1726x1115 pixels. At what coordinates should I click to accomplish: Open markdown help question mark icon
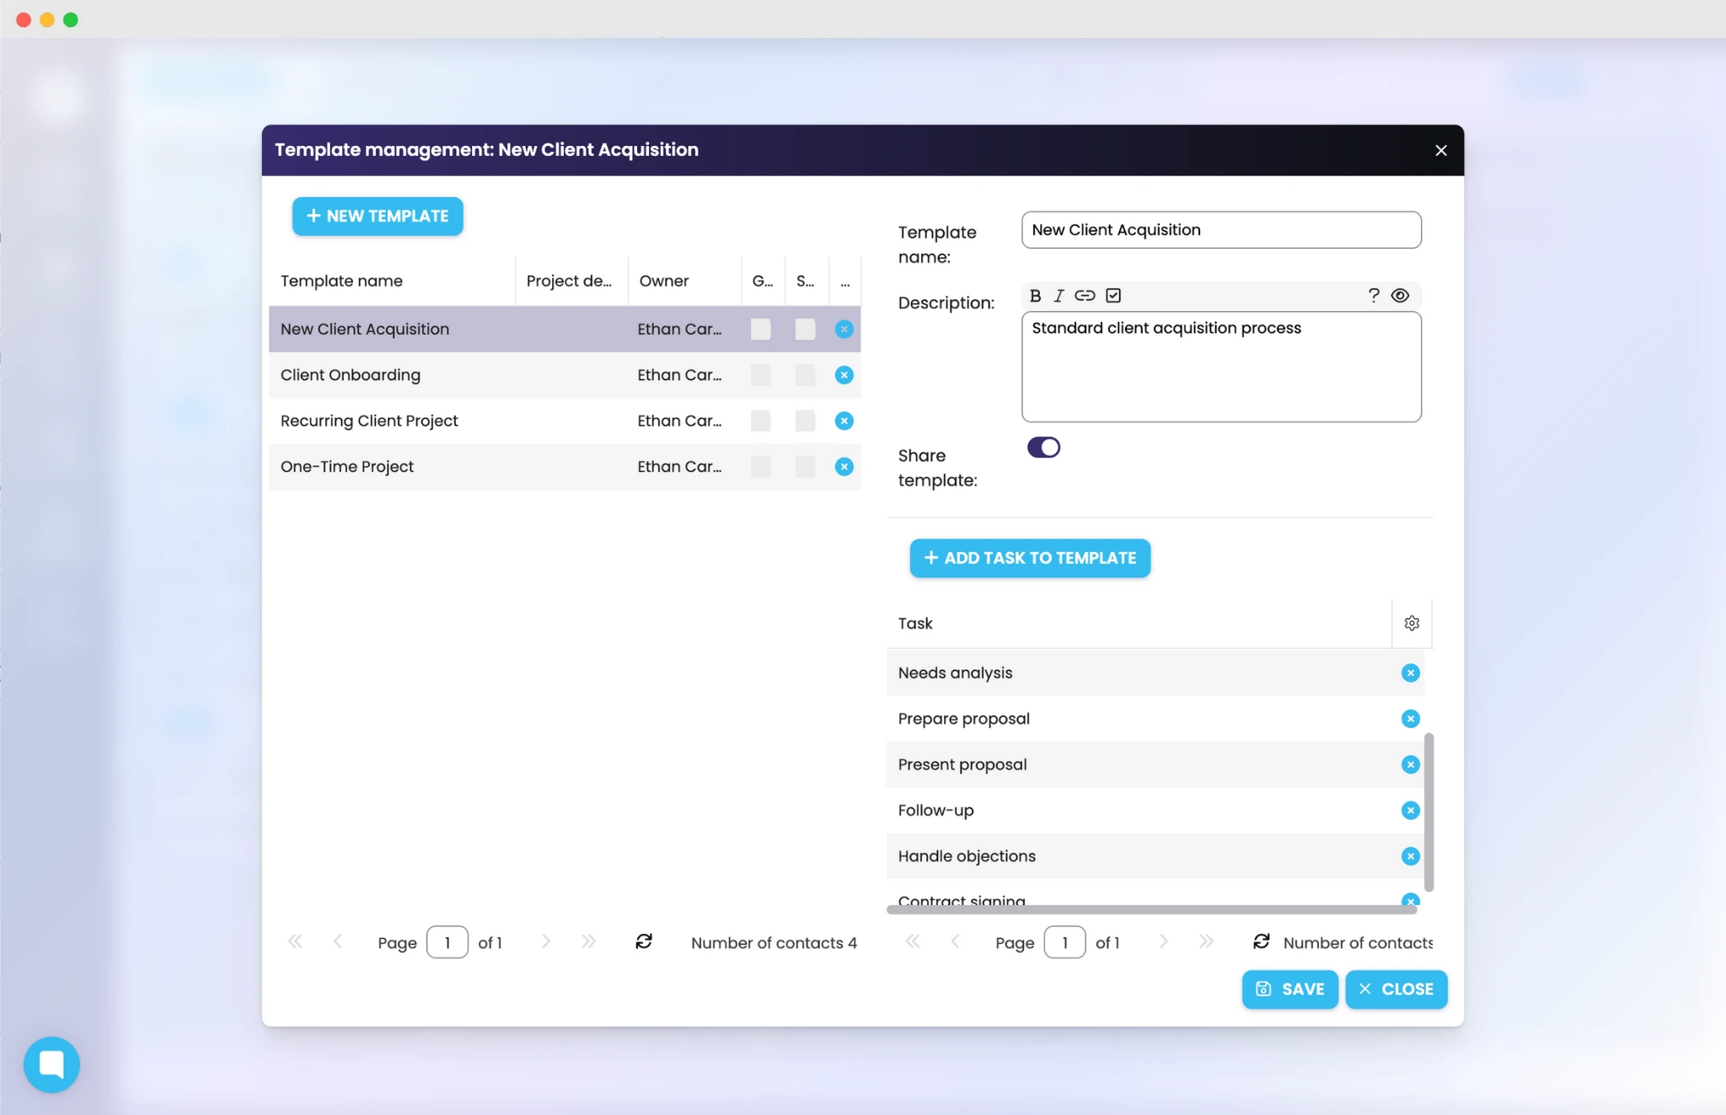[x=1374, y=296]
